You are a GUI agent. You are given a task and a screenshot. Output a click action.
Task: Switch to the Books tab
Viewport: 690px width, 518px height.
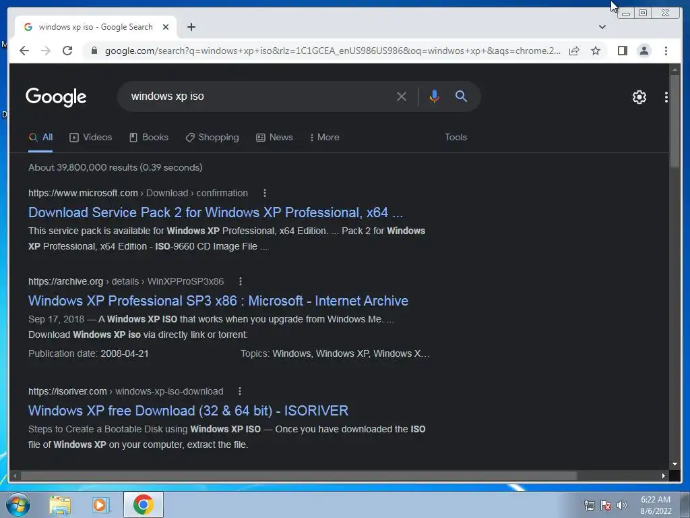(149, 137)
